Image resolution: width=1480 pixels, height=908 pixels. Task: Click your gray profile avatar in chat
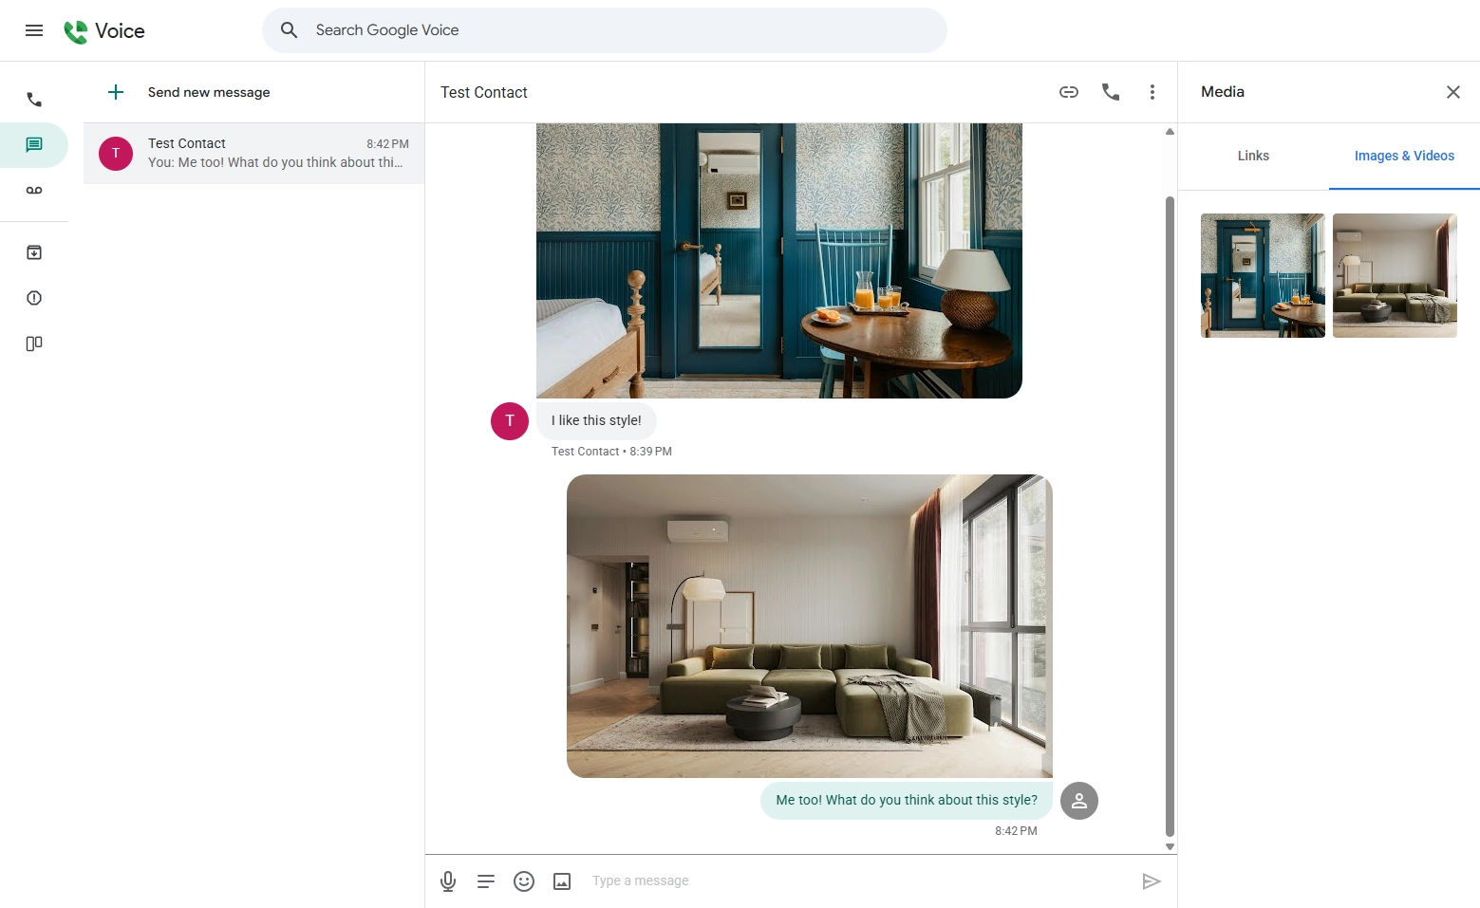(x=1079, y=801)
